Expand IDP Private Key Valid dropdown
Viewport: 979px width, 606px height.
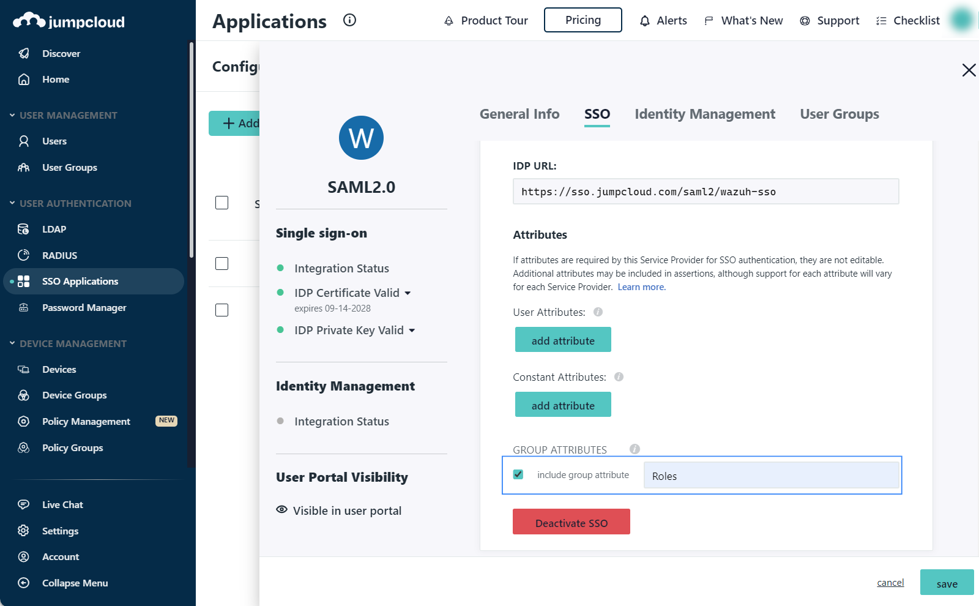[x=412, y=331]
